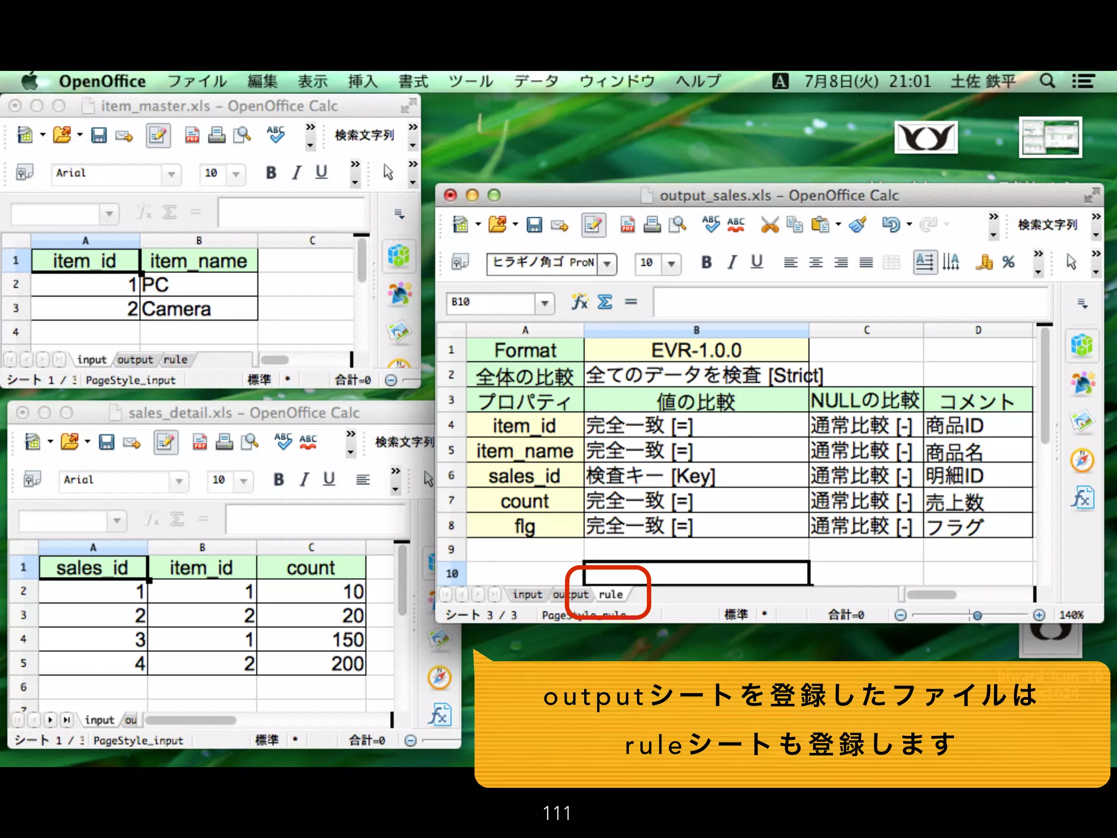Screen dimensions: 1117x838
Task: Toggle Underline in output_sales toolbar
Action: coord(756,262)
